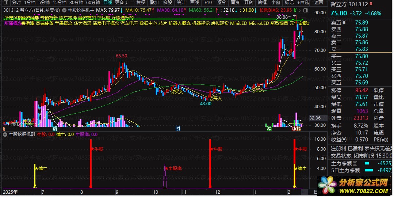Click the red R margin-trading icon beside 301312

pyautogui.click(x=371, y=4)
